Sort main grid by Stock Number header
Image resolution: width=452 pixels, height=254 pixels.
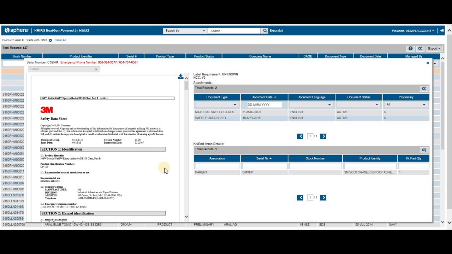click(x=22, y=56)
